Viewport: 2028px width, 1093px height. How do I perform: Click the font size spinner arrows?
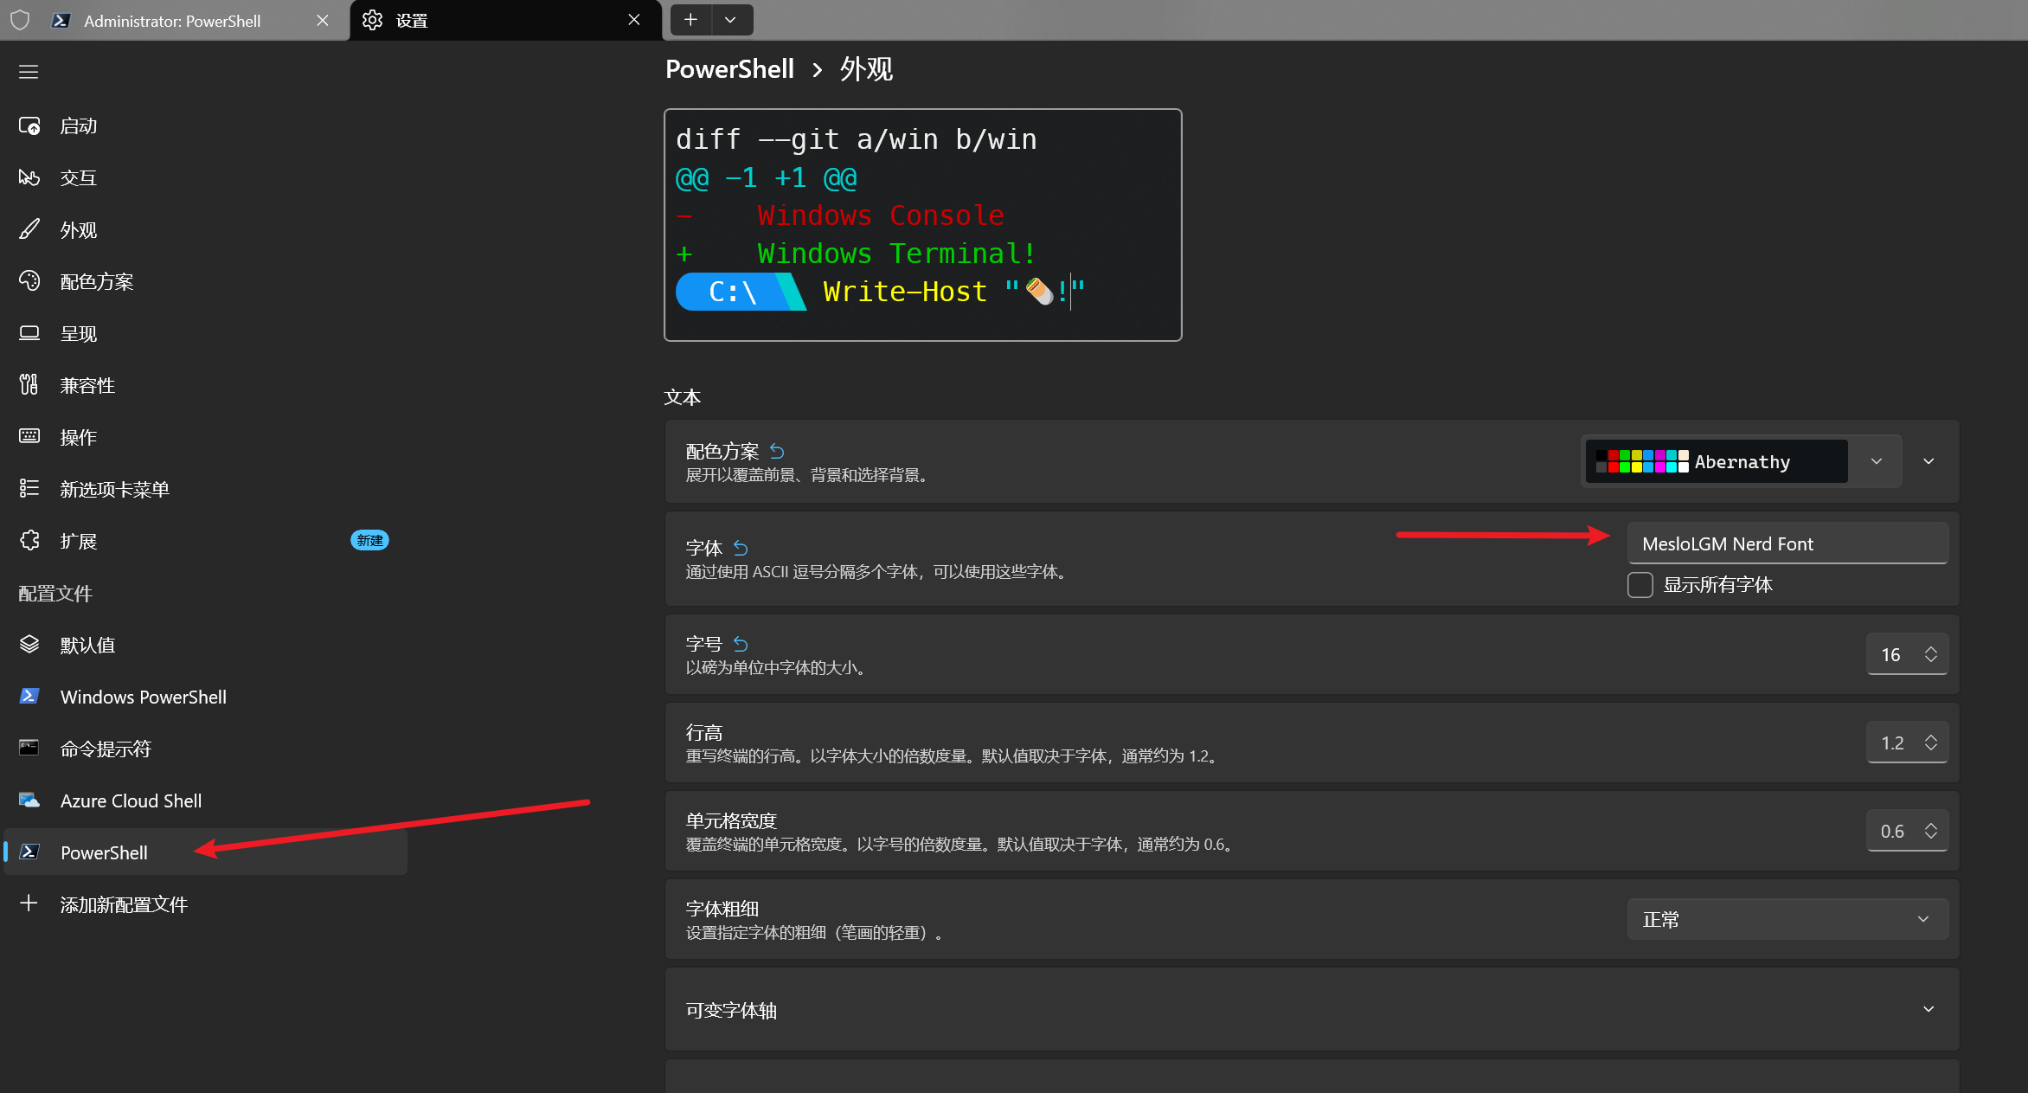pyautogui.click(x=1931, y=655)
